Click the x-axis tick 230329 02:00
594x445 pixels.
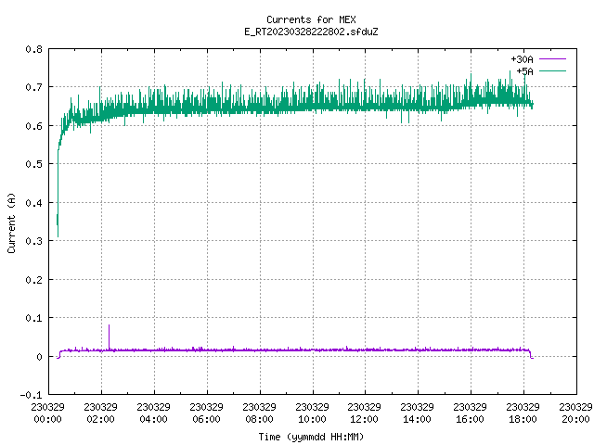(x=101, y=413)
